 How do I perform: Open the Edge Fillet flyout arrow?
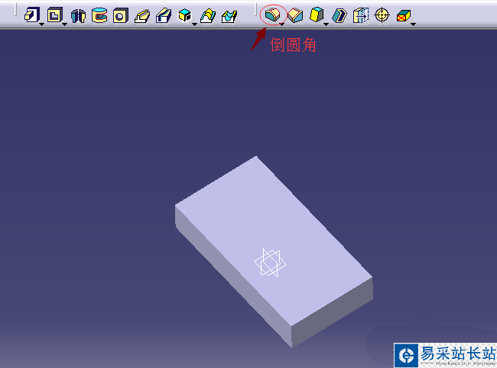tap(282, 24)
